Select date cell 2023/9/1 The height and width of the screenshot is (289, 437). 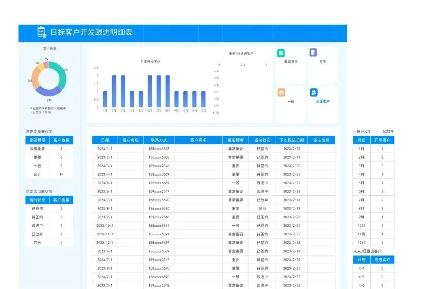tap(105, 217)
